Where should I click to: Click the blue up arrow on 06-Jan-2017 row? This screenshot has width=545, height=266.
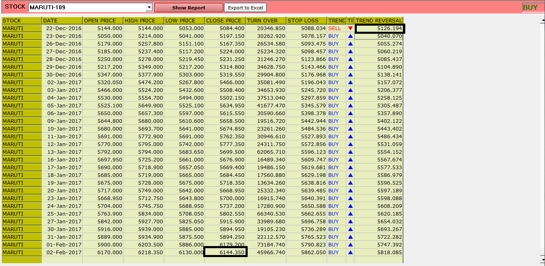(350, 113)
